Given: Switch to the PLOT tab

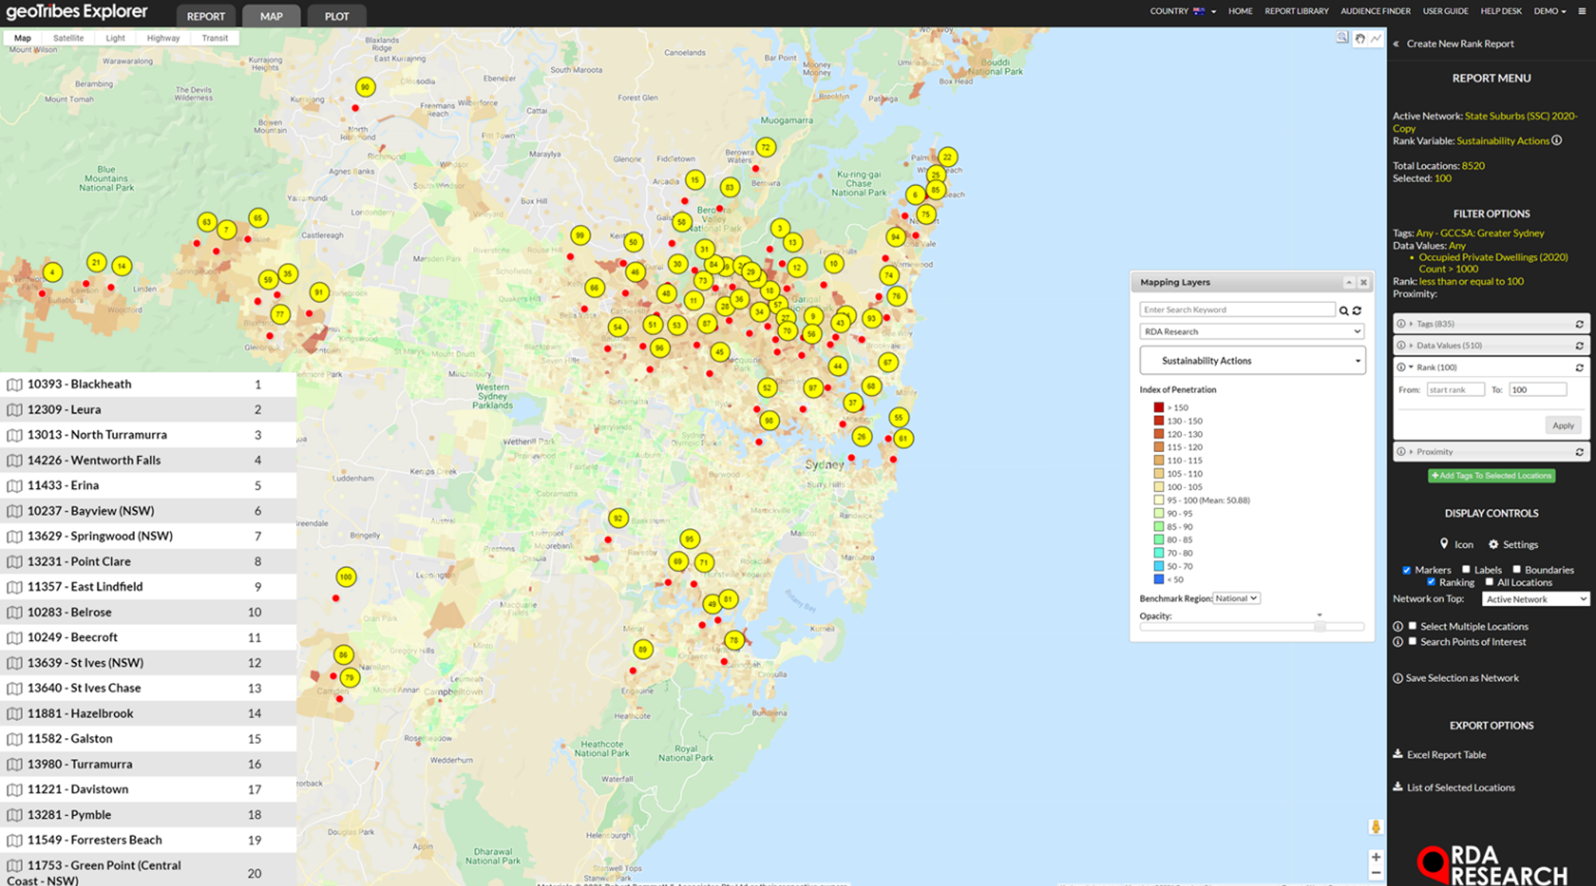Looking at the screenshot, I should 336,16.
